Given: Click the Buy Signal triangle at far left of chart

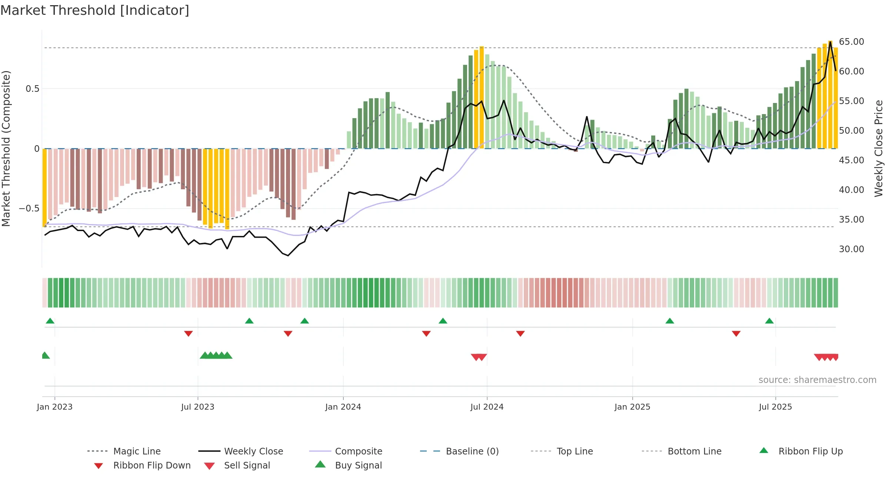Looking at the screenshot, I should 45,355.
